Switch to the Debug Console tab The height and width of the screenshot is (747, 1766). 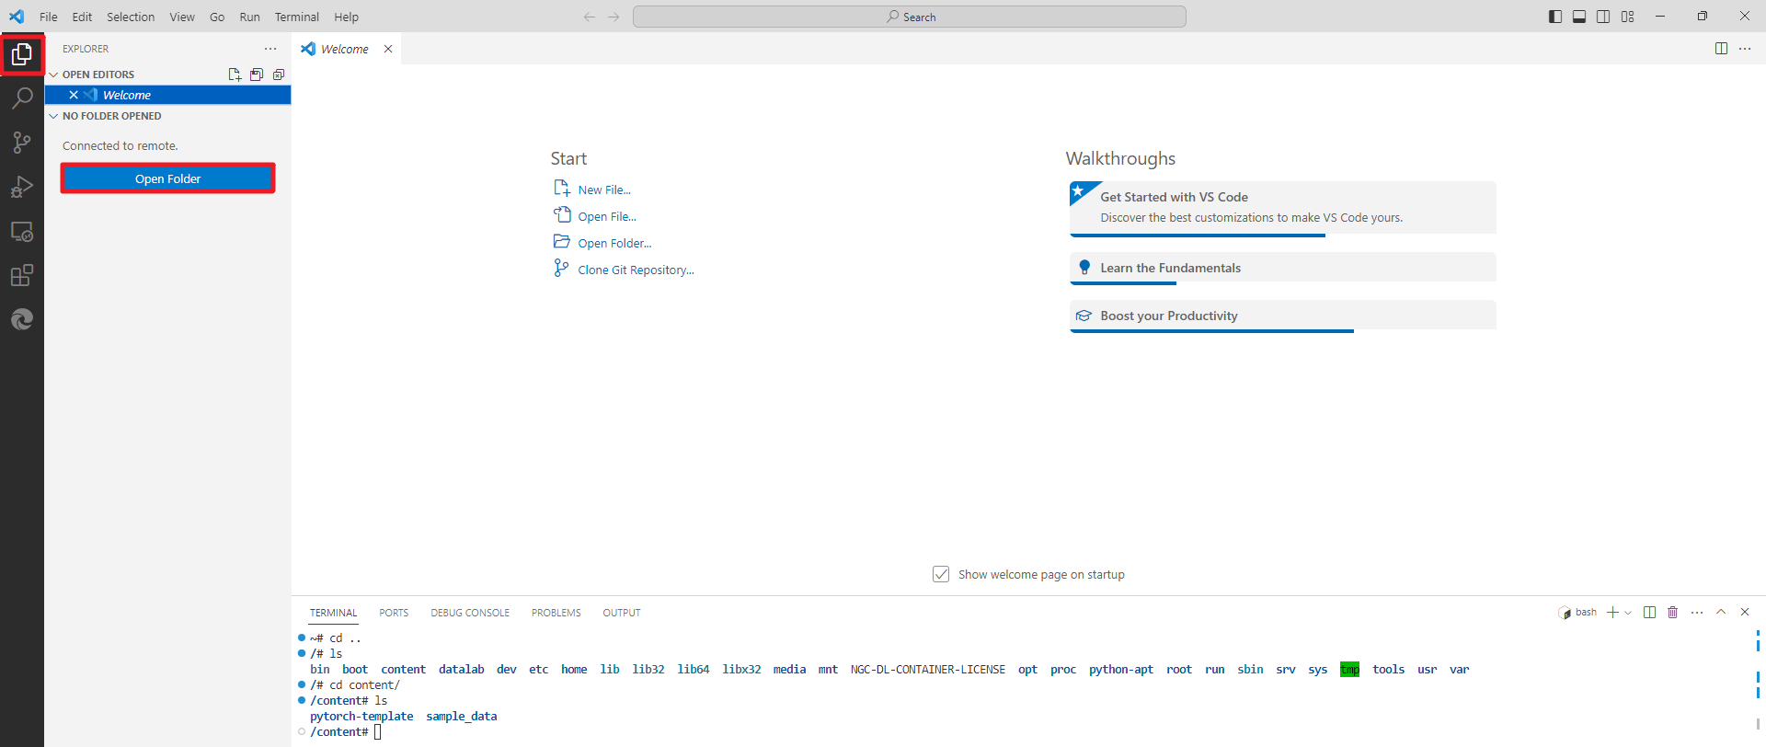point(470,613)
